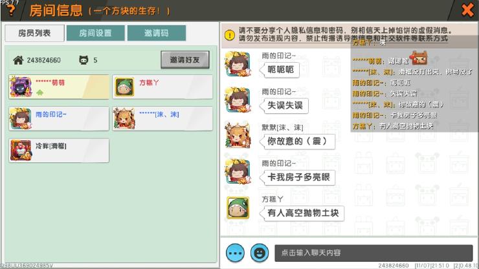Select member 雨的印记~ in the list
The image size is (479, 269).
coord(59,118)
